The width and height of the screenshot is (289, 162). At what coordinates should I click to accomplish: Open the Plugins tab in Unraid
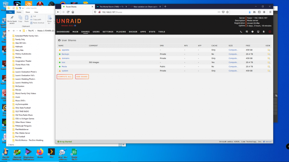[x=121, y=32]
